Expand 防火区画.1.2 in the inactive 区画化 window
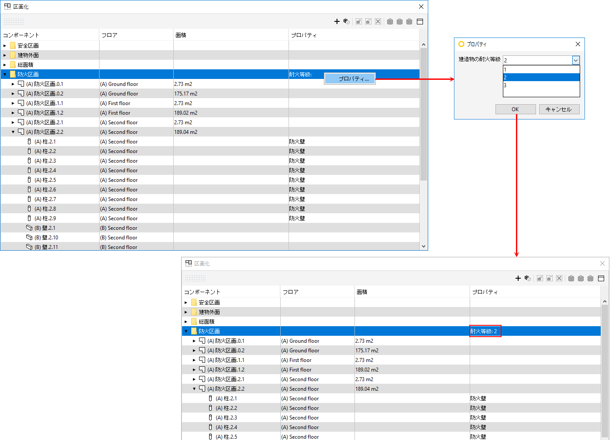This screenshot has width=612, height=440. pos(194,369)
